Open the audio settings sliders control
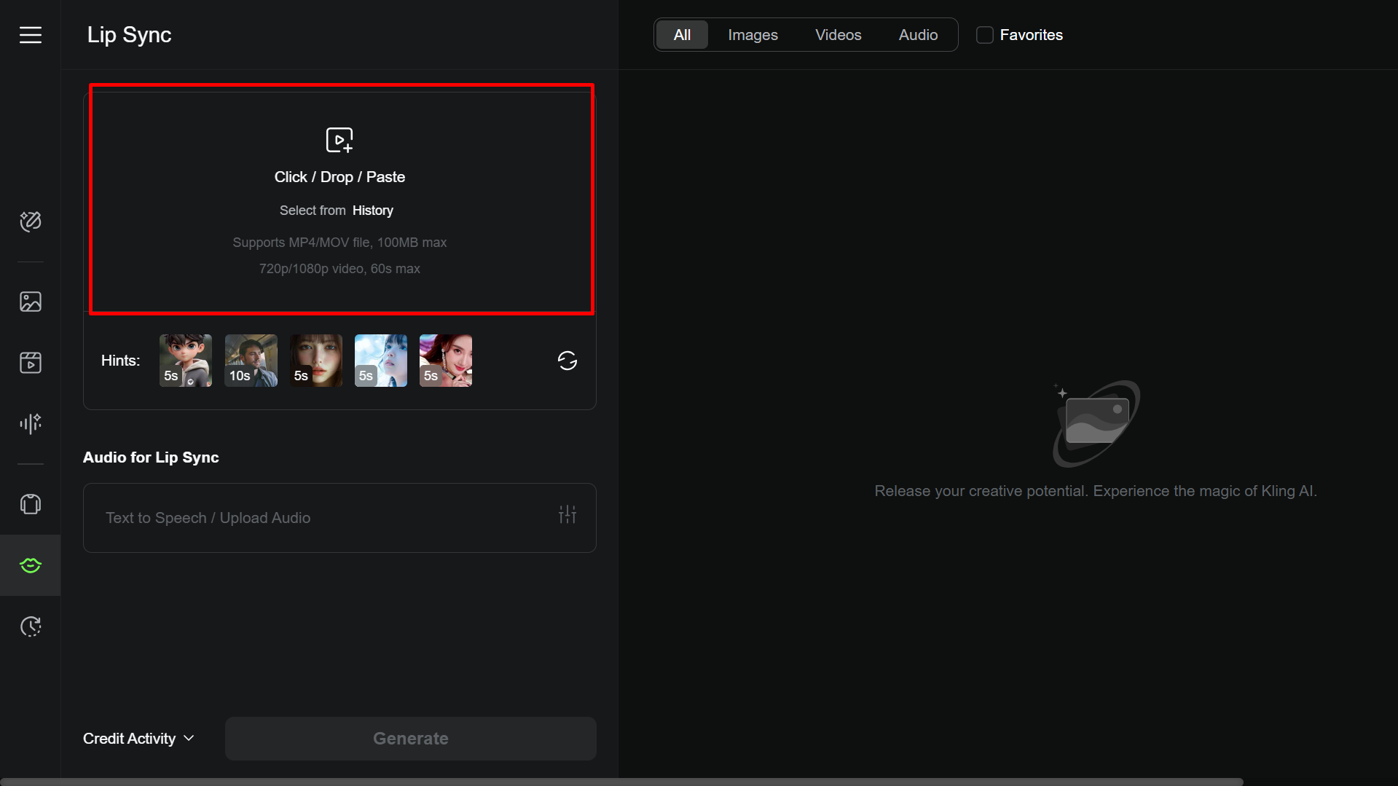Image resolution: width=1398 pixels, height=786 pixels. (567, 514)
